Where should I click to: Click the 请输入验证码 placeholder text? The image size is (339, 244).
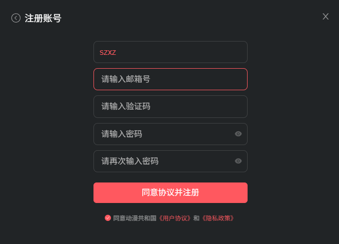(x=126, y=107)
